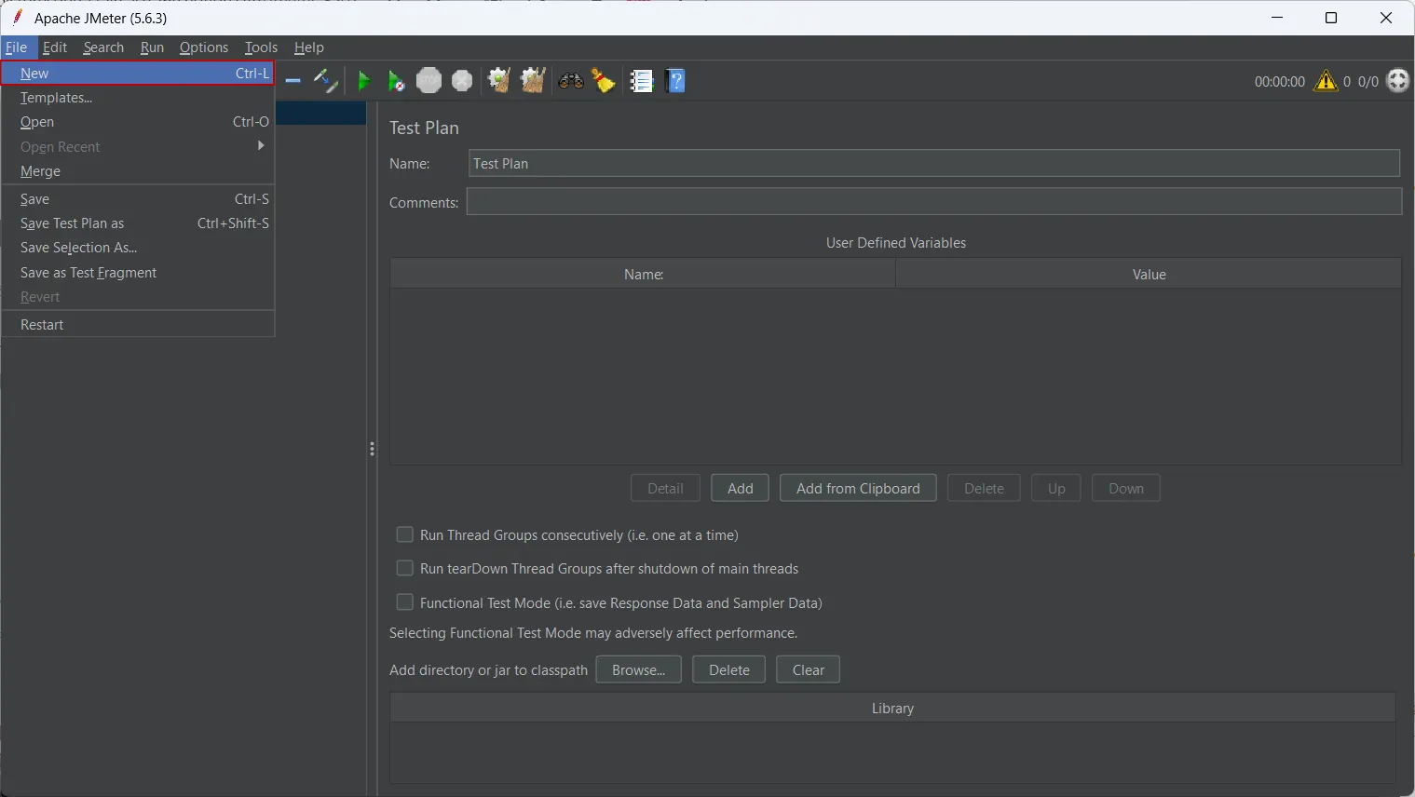Click Browse... for classpath
The width and height of the screenshot is (1415, 797).
[639, 669]
